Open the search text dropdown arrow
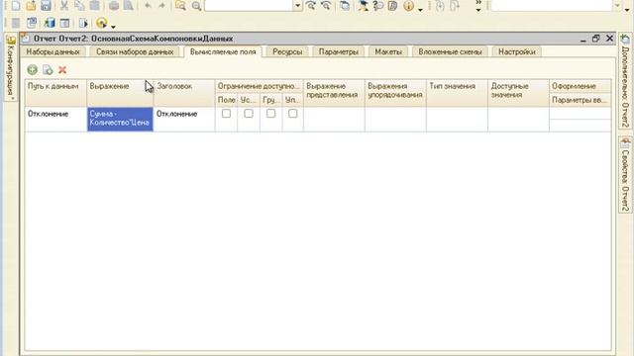The height and width of the screenshot is (356, 634). [297, 5]
